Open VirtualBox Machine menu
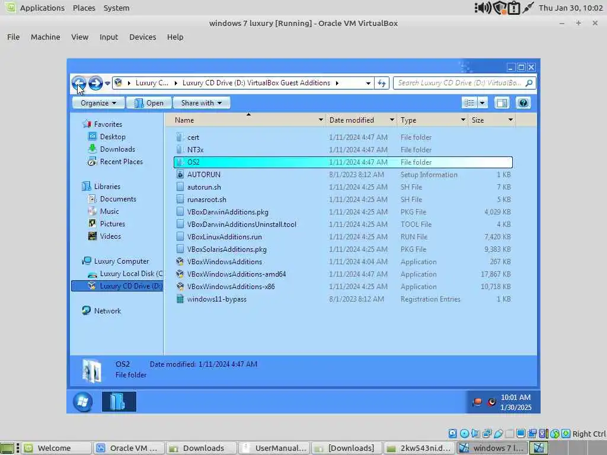 coord(45,37)
